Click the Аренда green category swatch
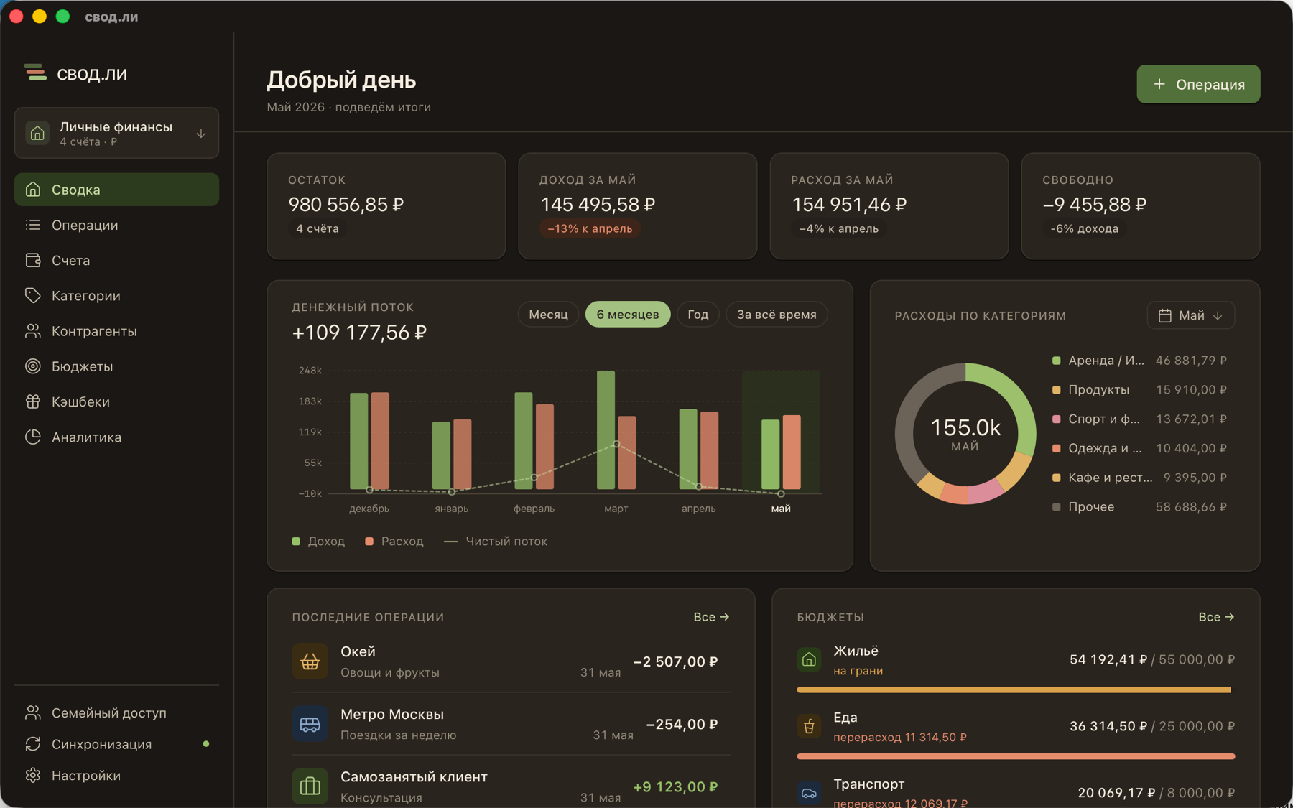Image resolution: width=1293 pixels, height=808 pixels. 1056,361
